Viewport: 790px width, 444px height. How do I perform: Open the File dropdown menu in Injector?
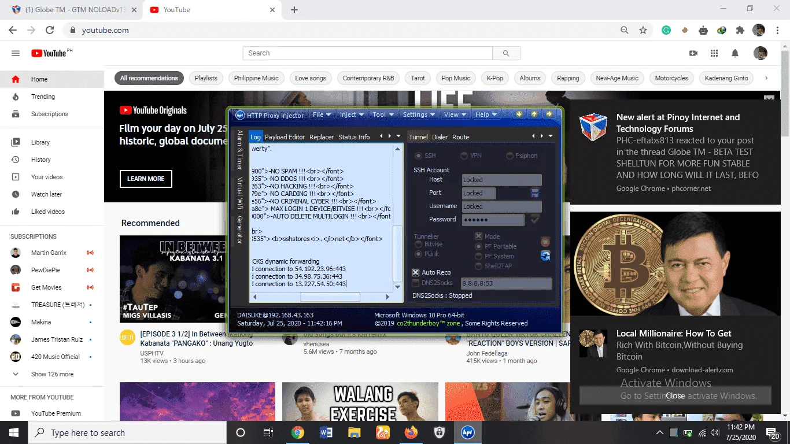[x=322, y=114]
